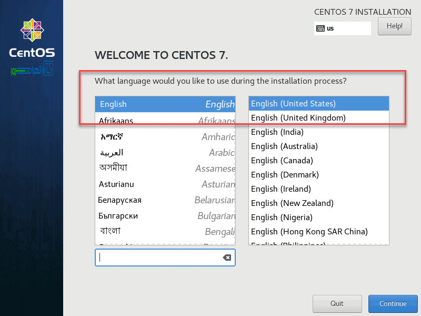
Task: Select English in the language list
Action: (165, 104)
